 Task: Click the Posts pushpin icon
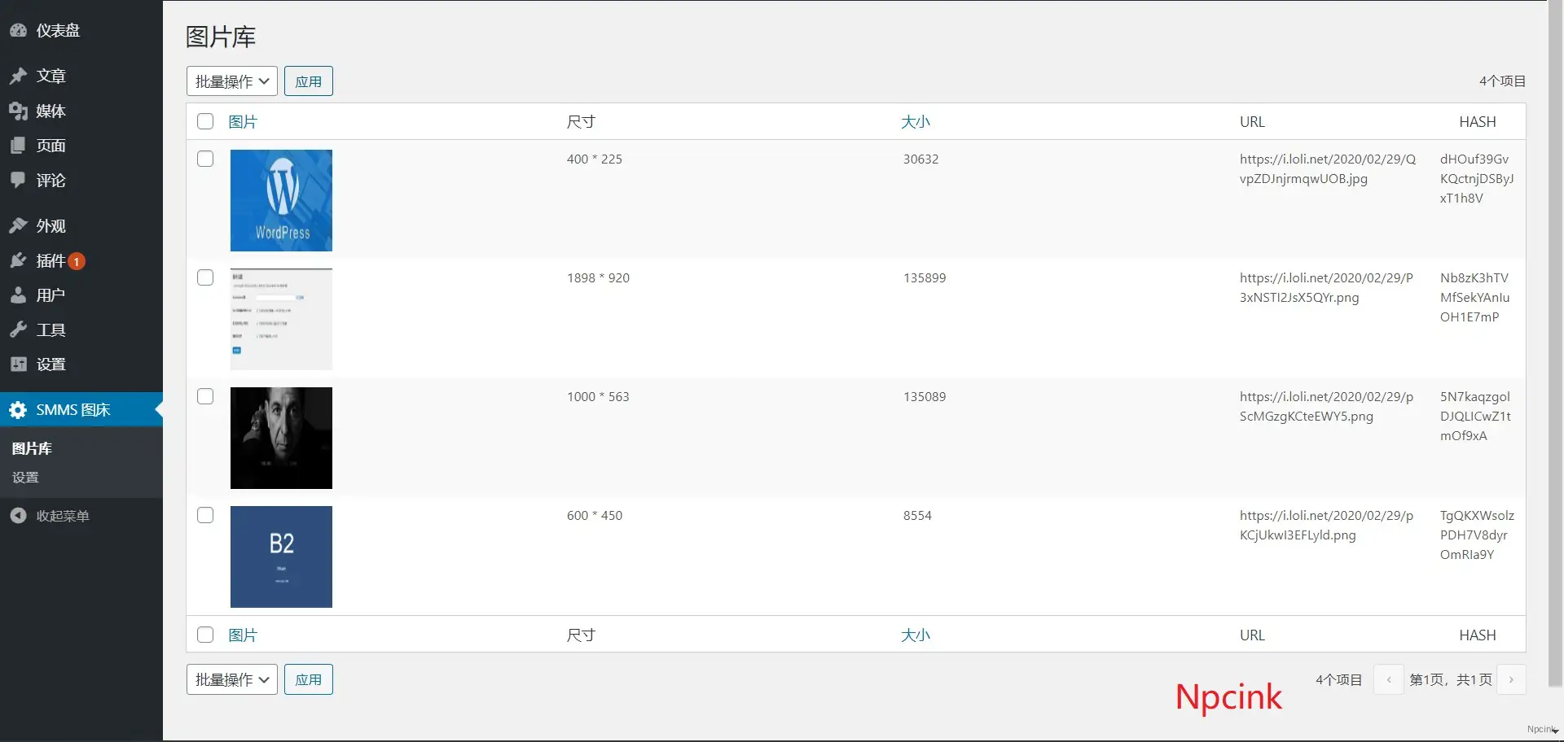pos(18,76)
